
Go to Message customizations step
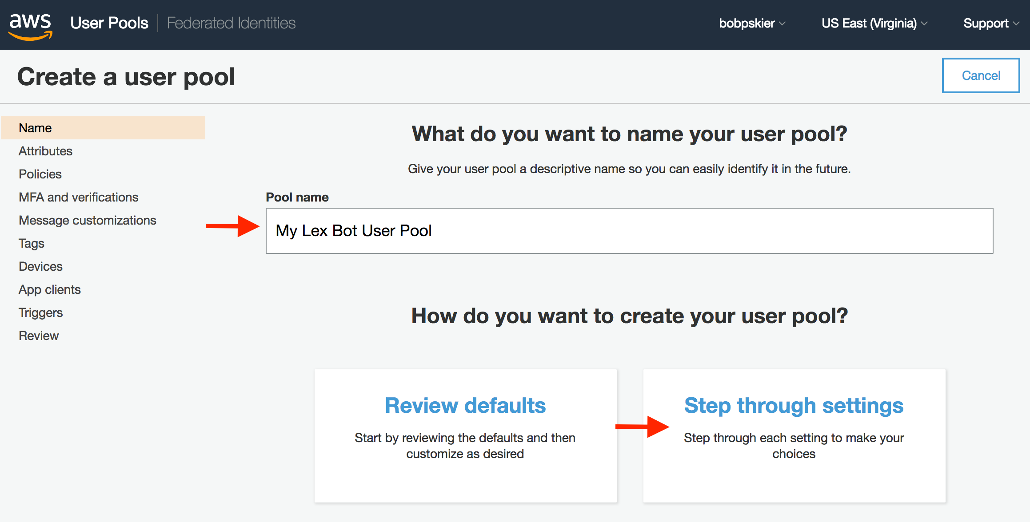click(88, 220)
